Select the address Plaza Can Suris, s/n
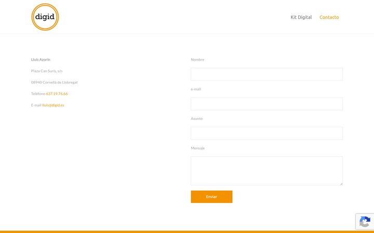 47,71
